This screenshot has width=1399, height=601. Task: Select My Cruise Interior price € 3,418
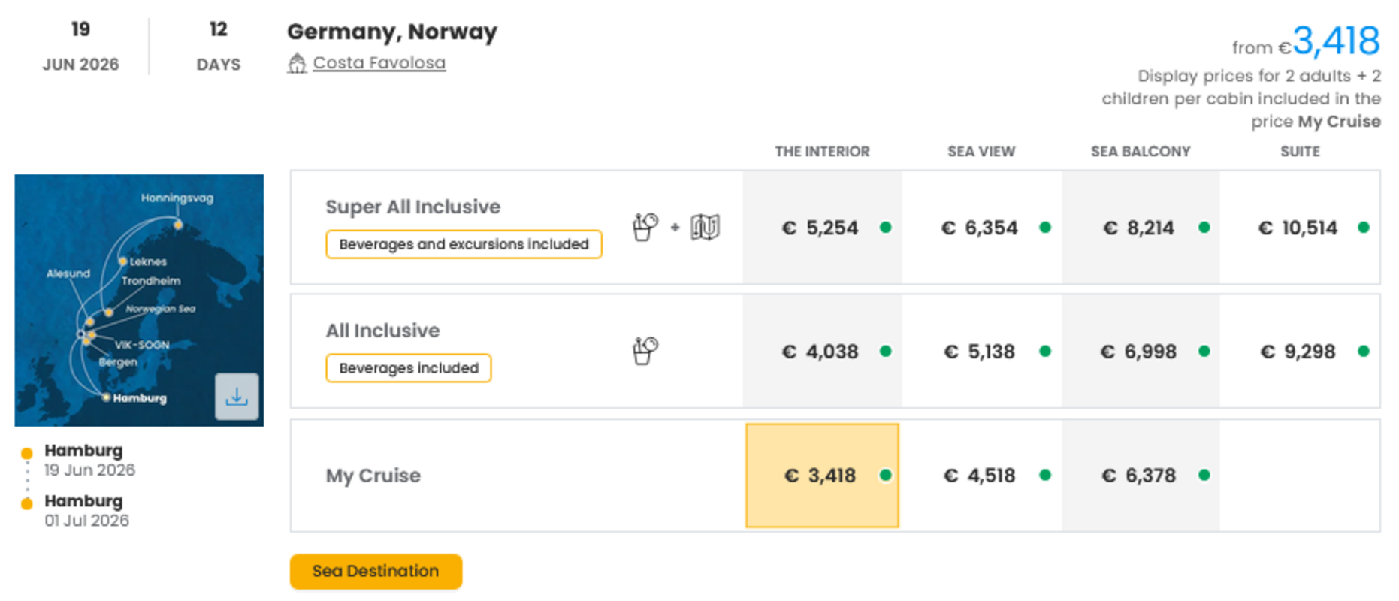tap(822, 476)
